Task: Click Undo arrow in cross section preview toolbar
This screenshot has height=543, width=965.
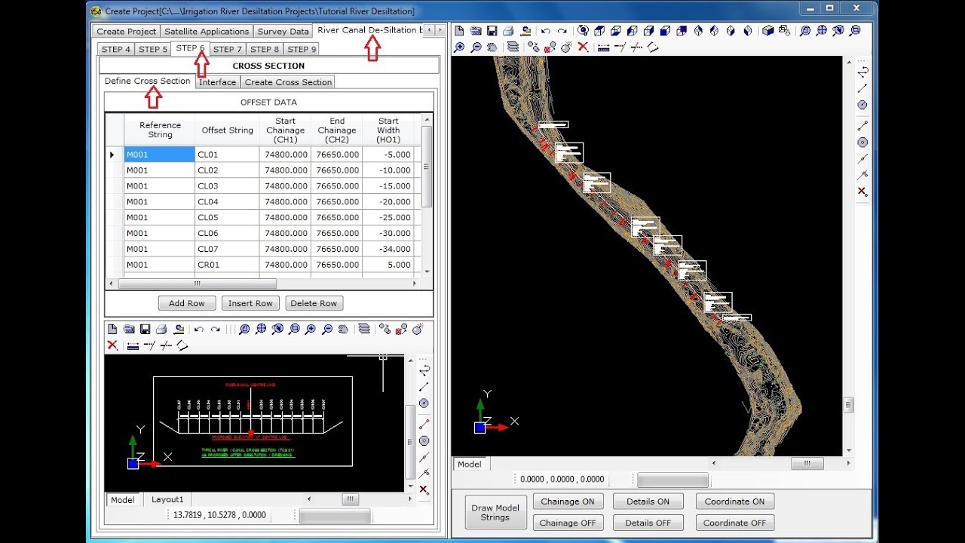Action: click(199, 329)
